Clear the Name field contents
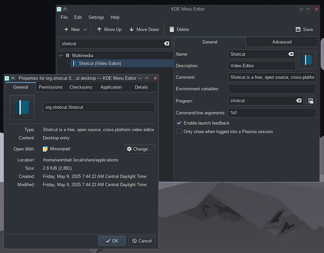324x253 pixels. click(291, 54)
